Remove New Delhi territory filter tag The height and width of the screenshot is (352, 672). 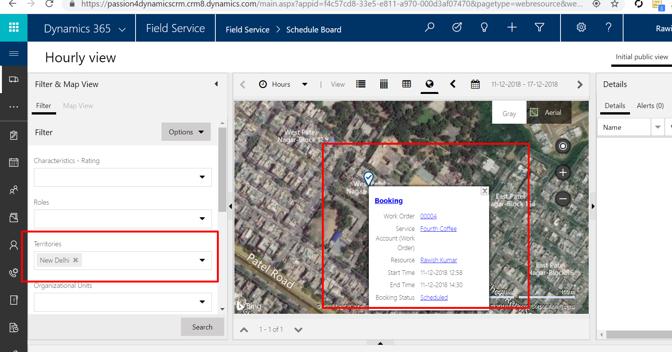(76, 260)
